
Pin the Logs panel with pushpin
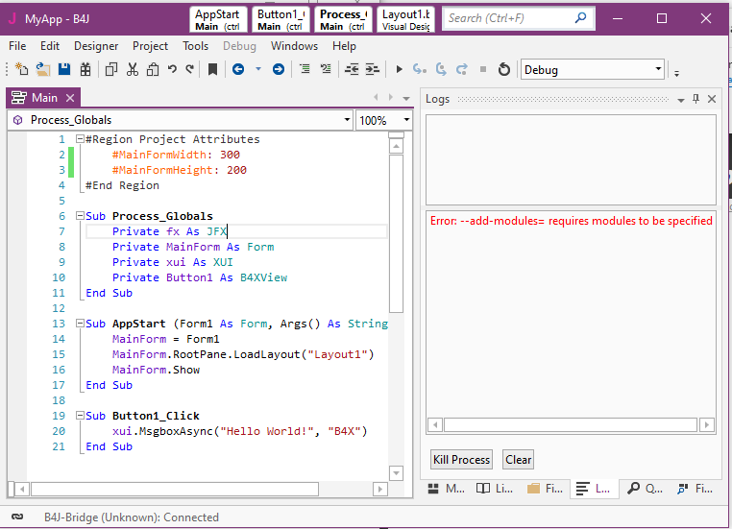pos(695,99)
